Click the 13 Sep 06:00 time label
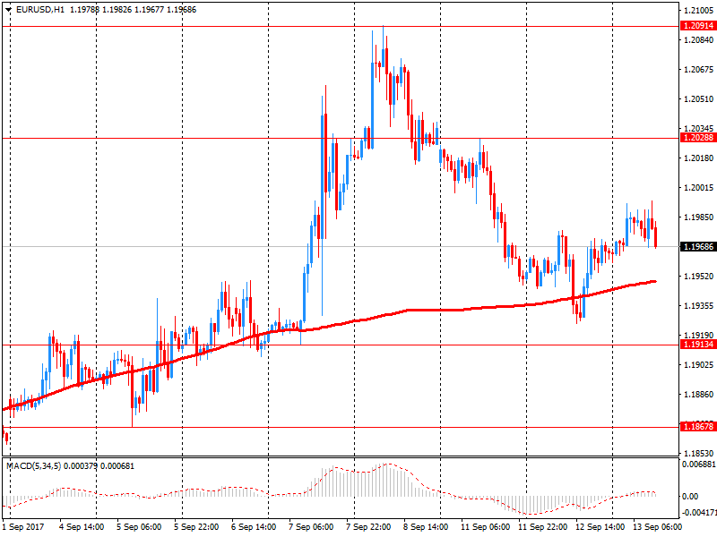 click(x=658, y=527)
